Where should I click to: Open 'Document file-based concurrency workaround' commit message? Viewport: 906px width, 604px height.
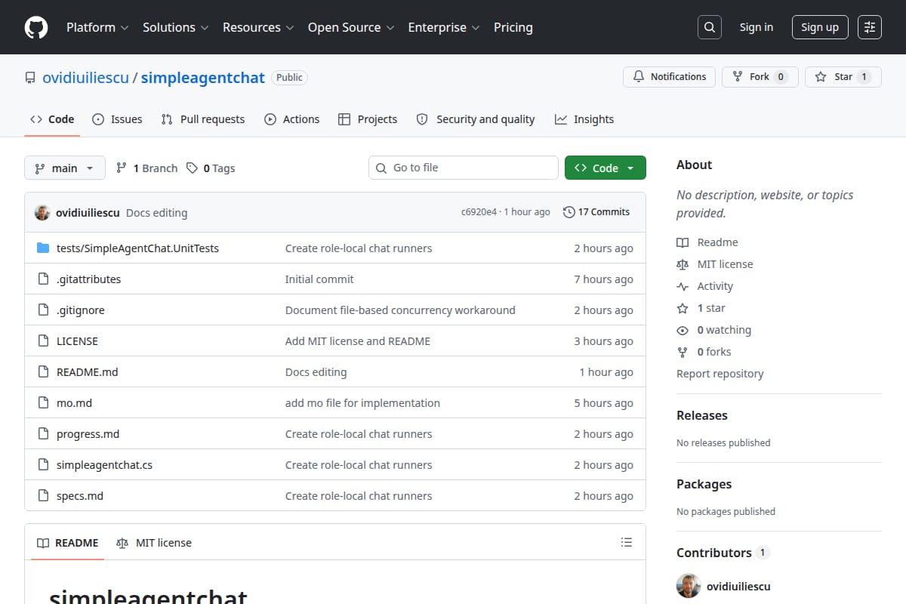[x=400, y=310]
